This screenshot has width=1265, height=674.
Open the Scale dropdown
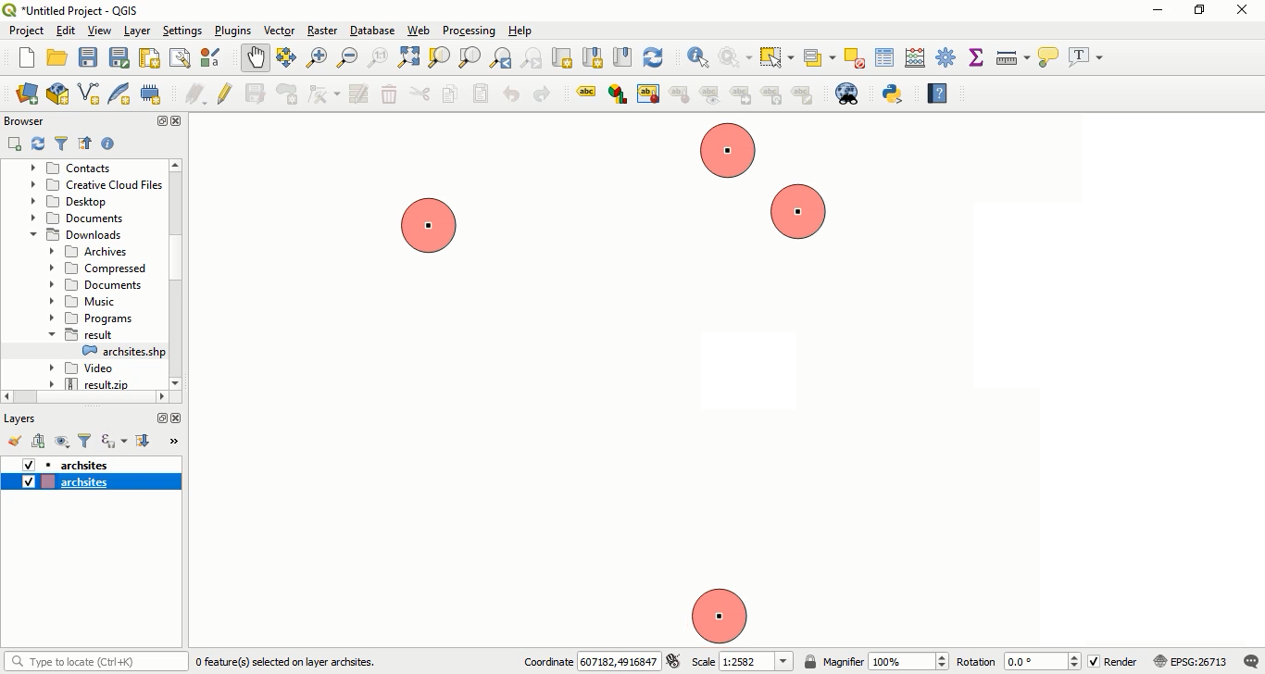(x=784, y=662)
